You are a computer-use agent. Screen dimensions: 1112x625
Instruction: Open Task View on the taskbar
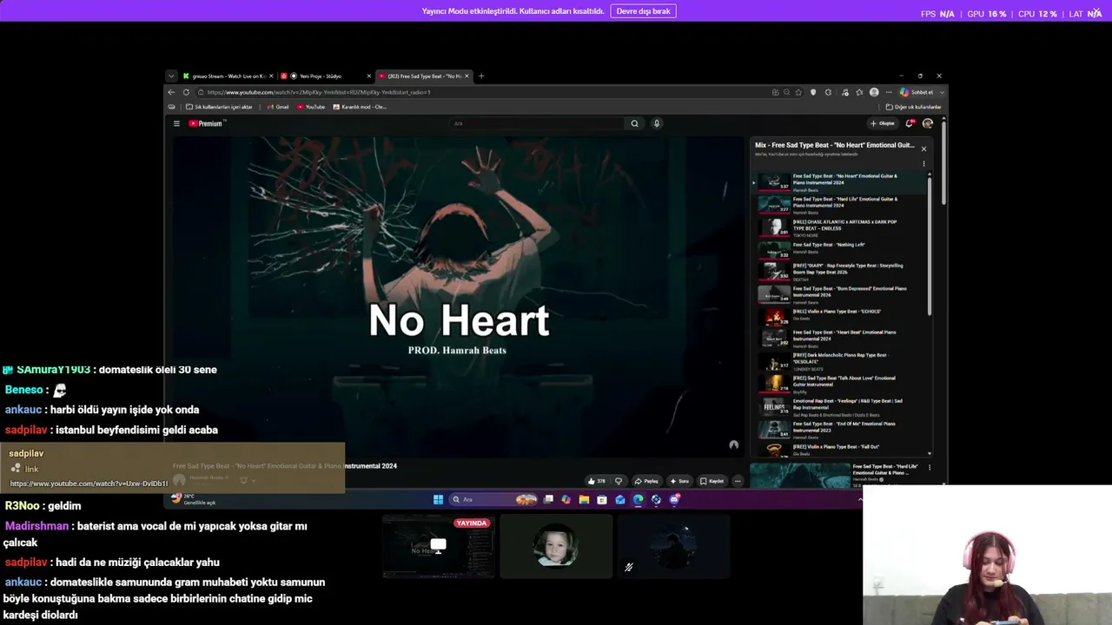(x=548, y=499)
